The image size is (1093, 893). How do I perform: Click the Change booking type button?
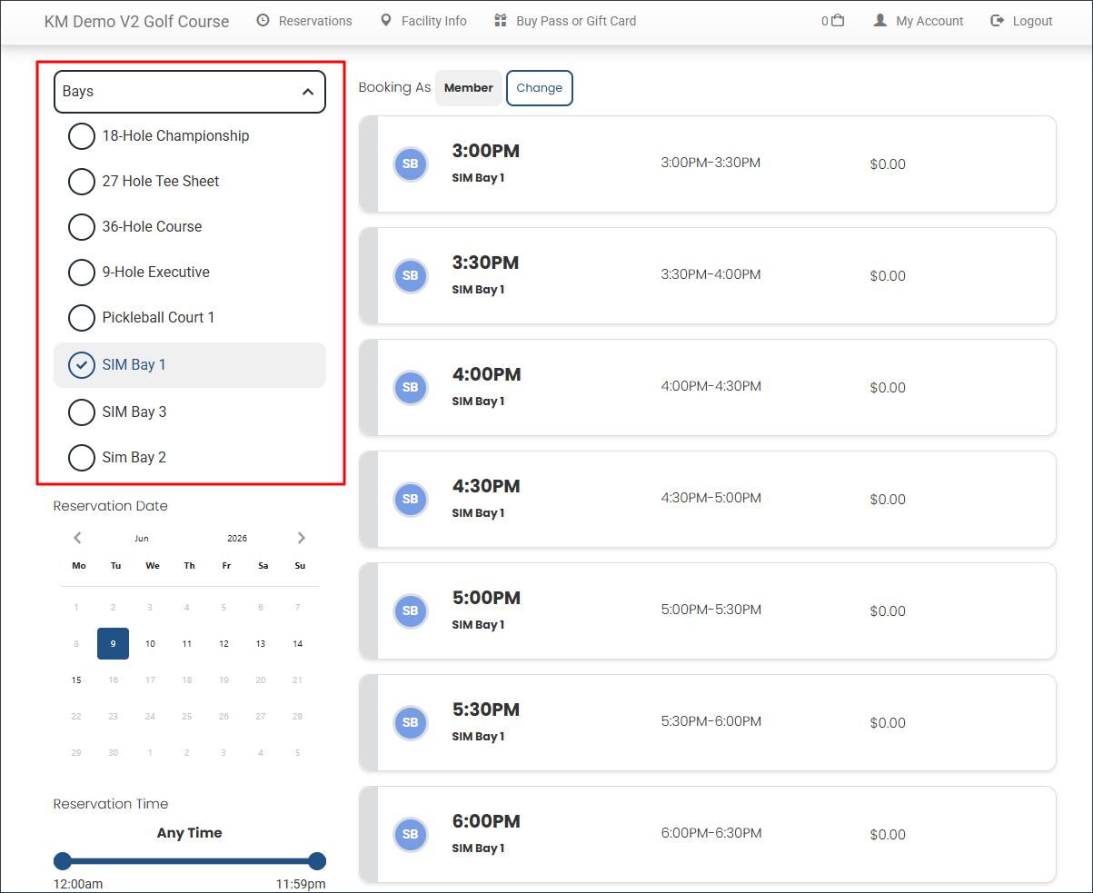pyautogui.click(x=540, y=88)
